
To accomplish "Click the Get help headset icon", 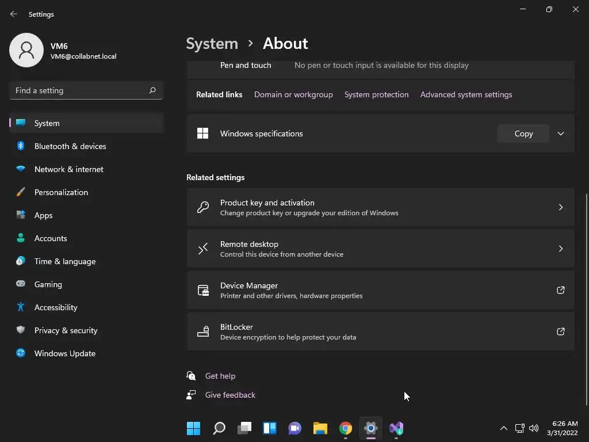I will point(191,375).
